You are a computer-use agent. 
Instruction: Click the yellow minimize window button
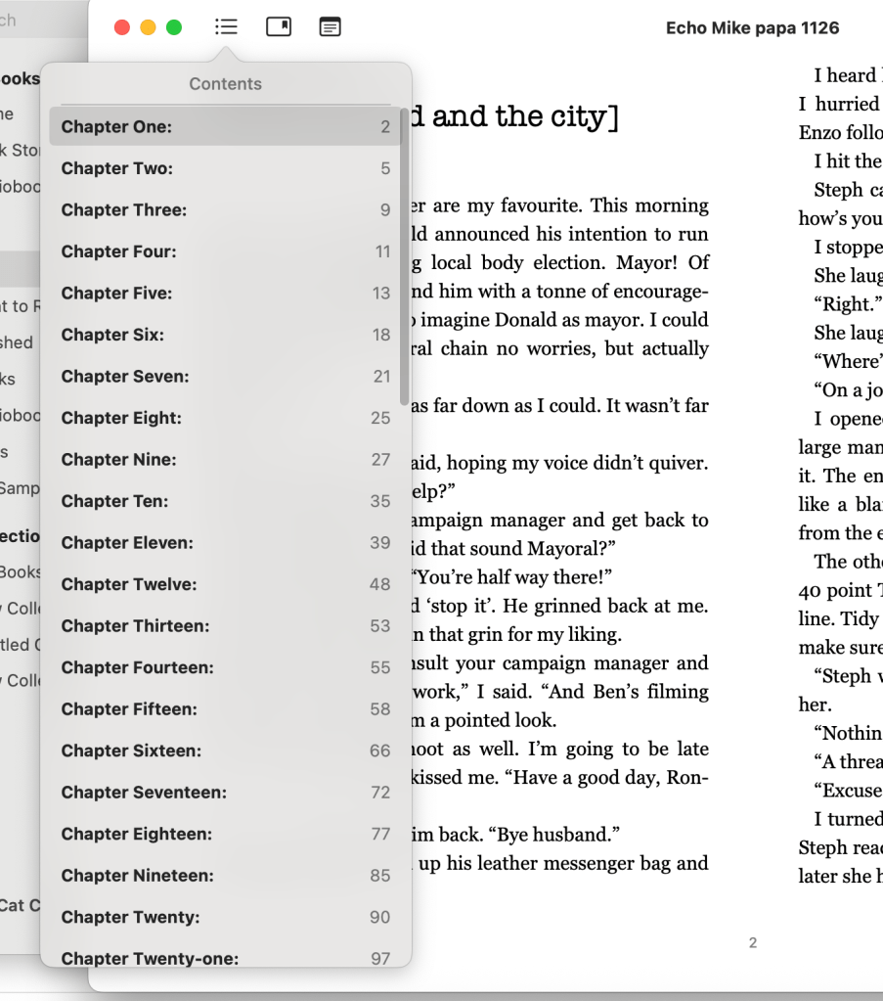point(149,27)
